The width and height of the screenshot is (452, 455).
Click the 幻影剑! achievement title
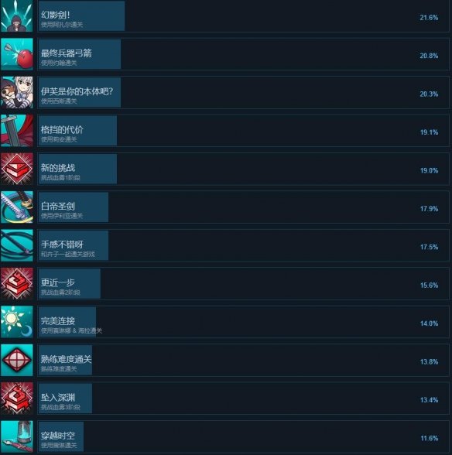pos(55,15)
